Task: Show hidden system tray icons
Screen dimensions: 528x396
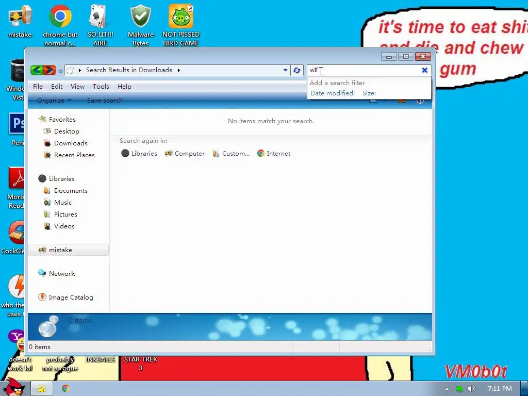Action: tap(447, 389)
